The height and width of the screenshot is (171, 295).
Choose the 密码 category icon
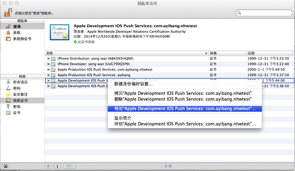[x=8, y=88]
